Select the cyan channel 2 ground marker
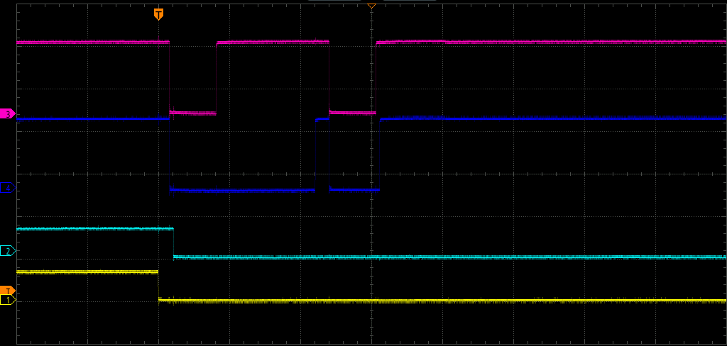 [x=9, y=251]
